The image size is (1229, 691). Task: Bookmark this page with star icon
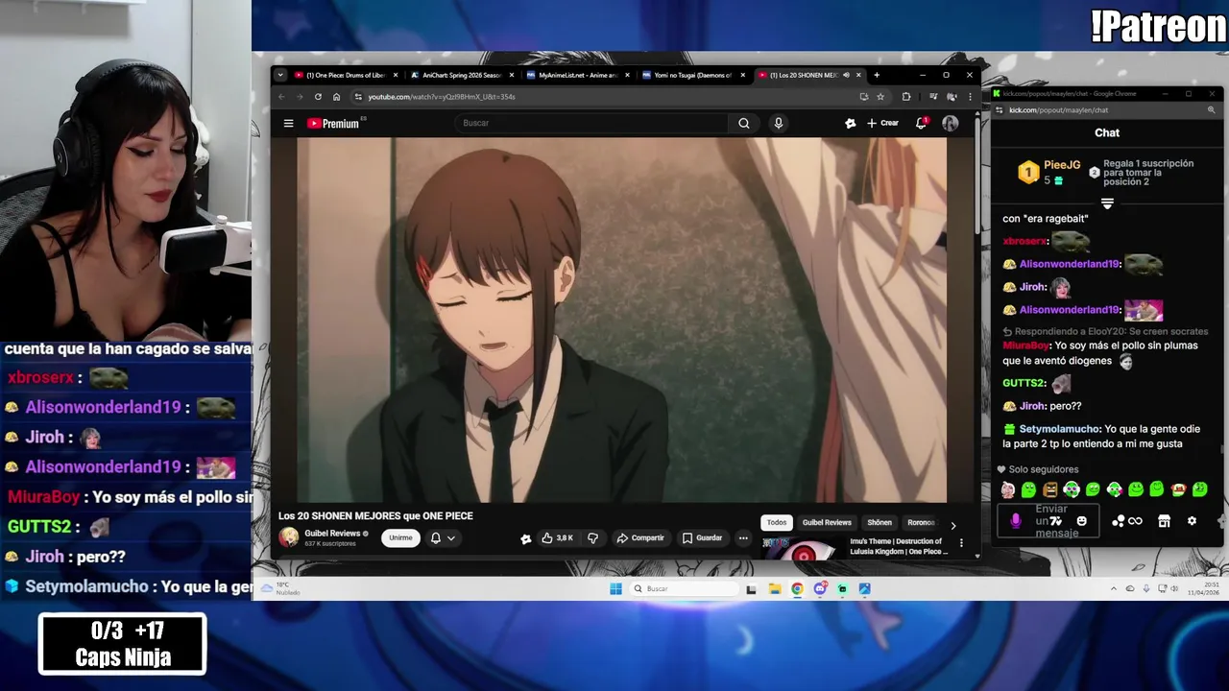point(880,97)
